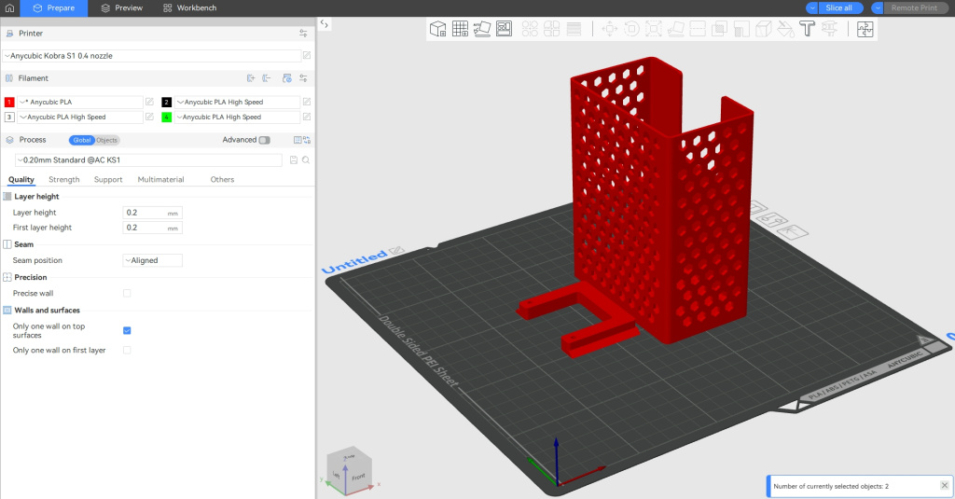Click the remove filament icon
The width and height of the screenshot is (955, 499).
click(x=266, y=78)
